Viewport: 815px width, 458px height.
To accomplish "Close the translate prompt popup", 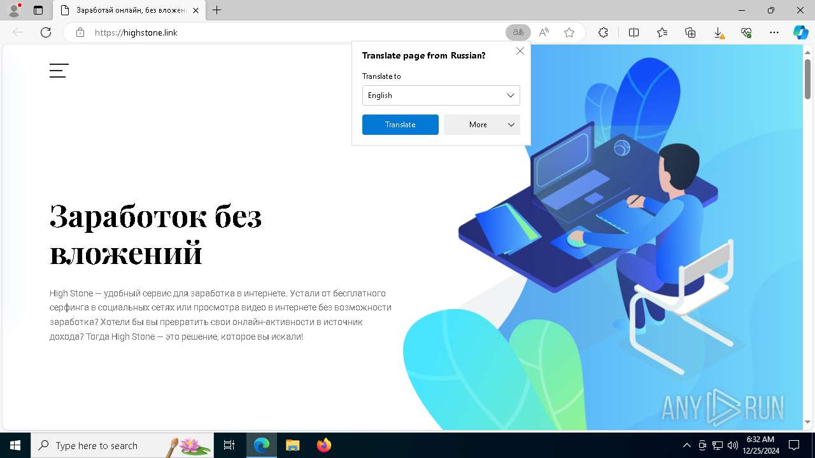I will pos(520,51).
